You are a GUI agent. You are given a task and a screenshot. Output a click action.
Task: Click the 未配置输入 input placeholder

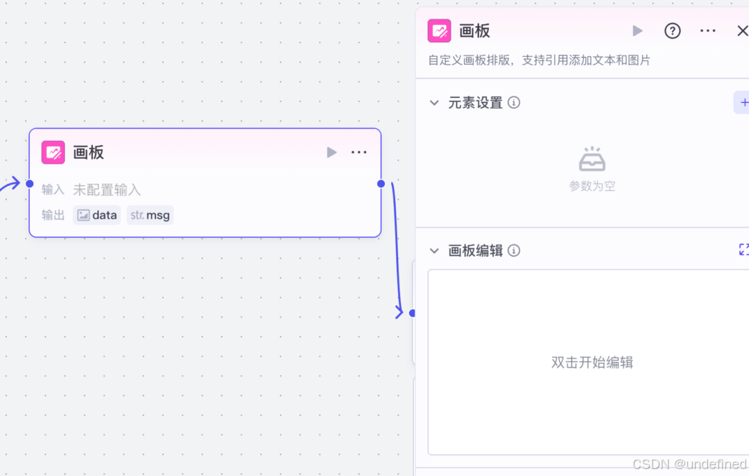(x=107, y=189)
